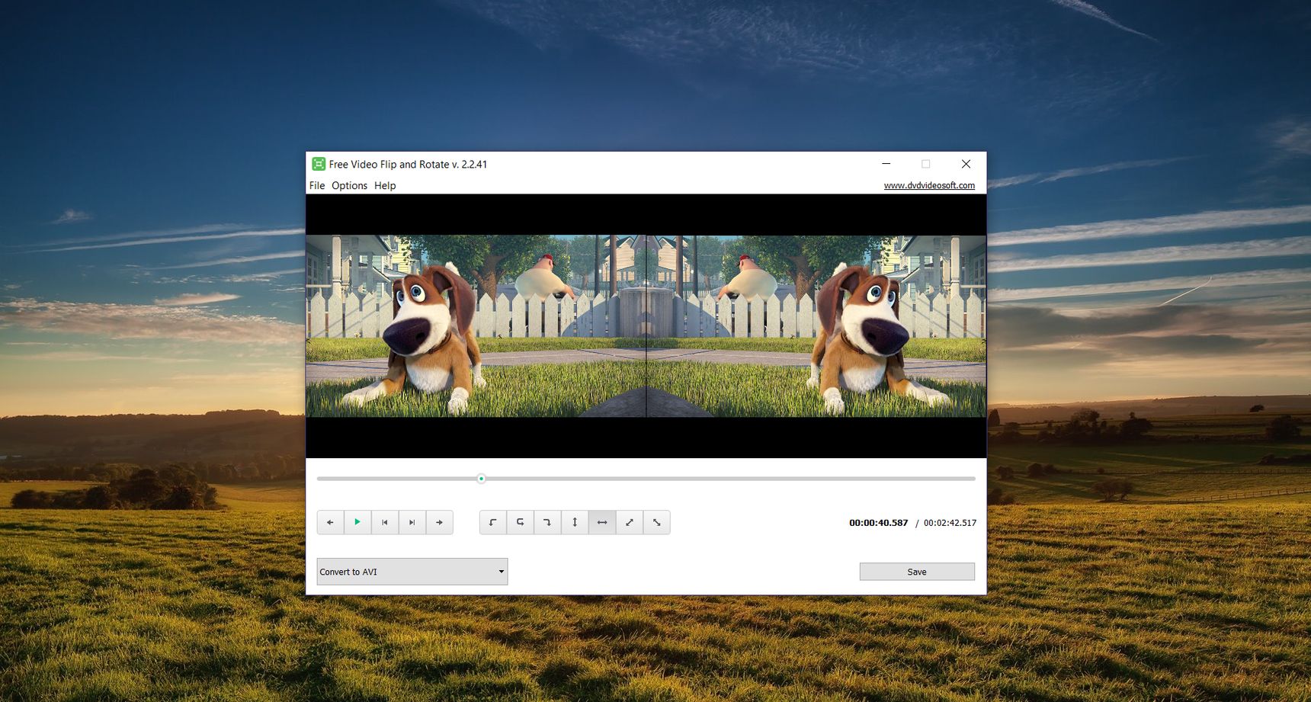Toggle horizontal flip of the video
1311x702 pixels.
(602, 522)
